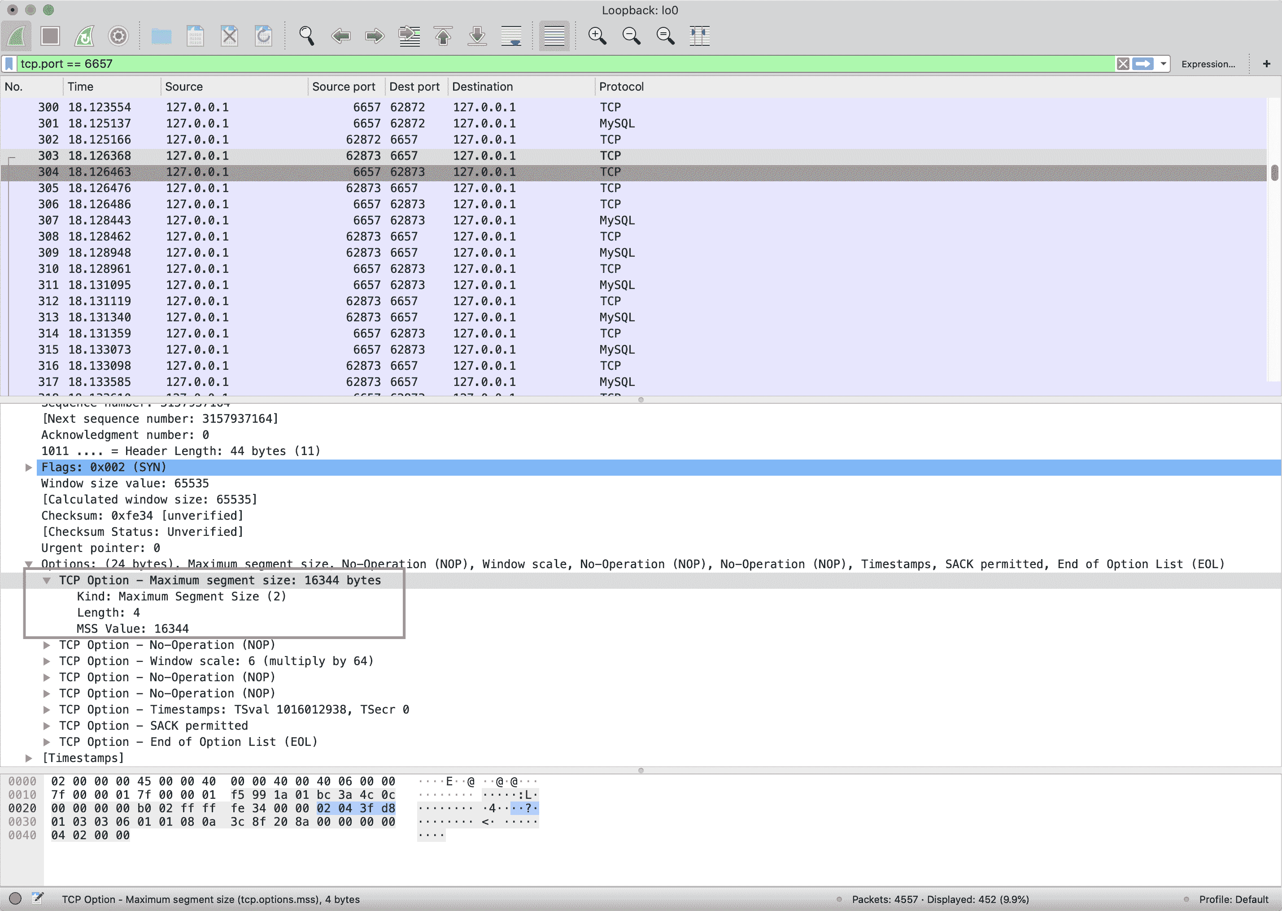Click the packet list vertical scrollbar handle

pyautogui.click(x=1274, y=172)
